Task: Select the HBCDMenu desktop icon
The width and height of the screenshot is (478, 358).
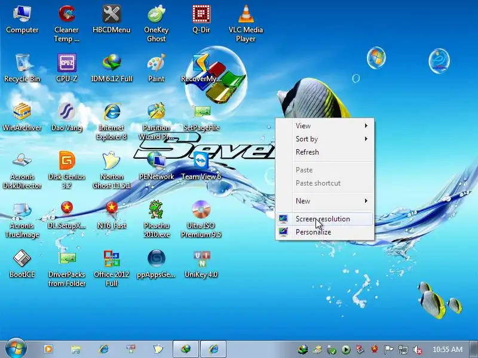Action: click(111, 20)
